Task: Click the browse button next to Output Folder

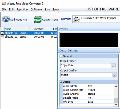Action: pyautogui.click(x=113, y=66)
